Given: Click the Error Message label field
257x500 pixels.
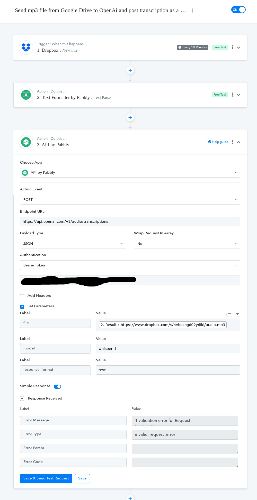Looking at the screenshot, I should (x=73, y=421).
